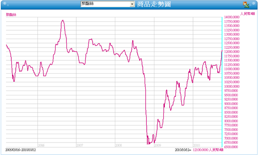Click the 聚酯絲 commodity selection field

click(108, 4)
